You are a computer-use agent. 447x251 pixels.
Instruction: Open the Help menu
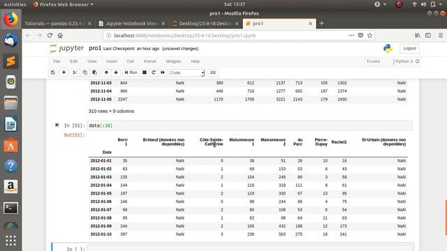pyautogui.click(x=196, y=61)
